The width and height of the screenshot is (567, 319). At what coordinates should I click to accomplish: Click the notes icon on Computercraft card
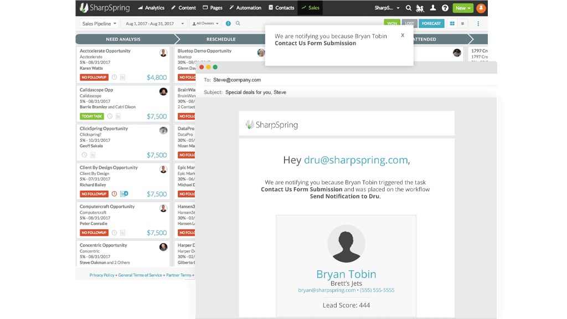[122, 233]
